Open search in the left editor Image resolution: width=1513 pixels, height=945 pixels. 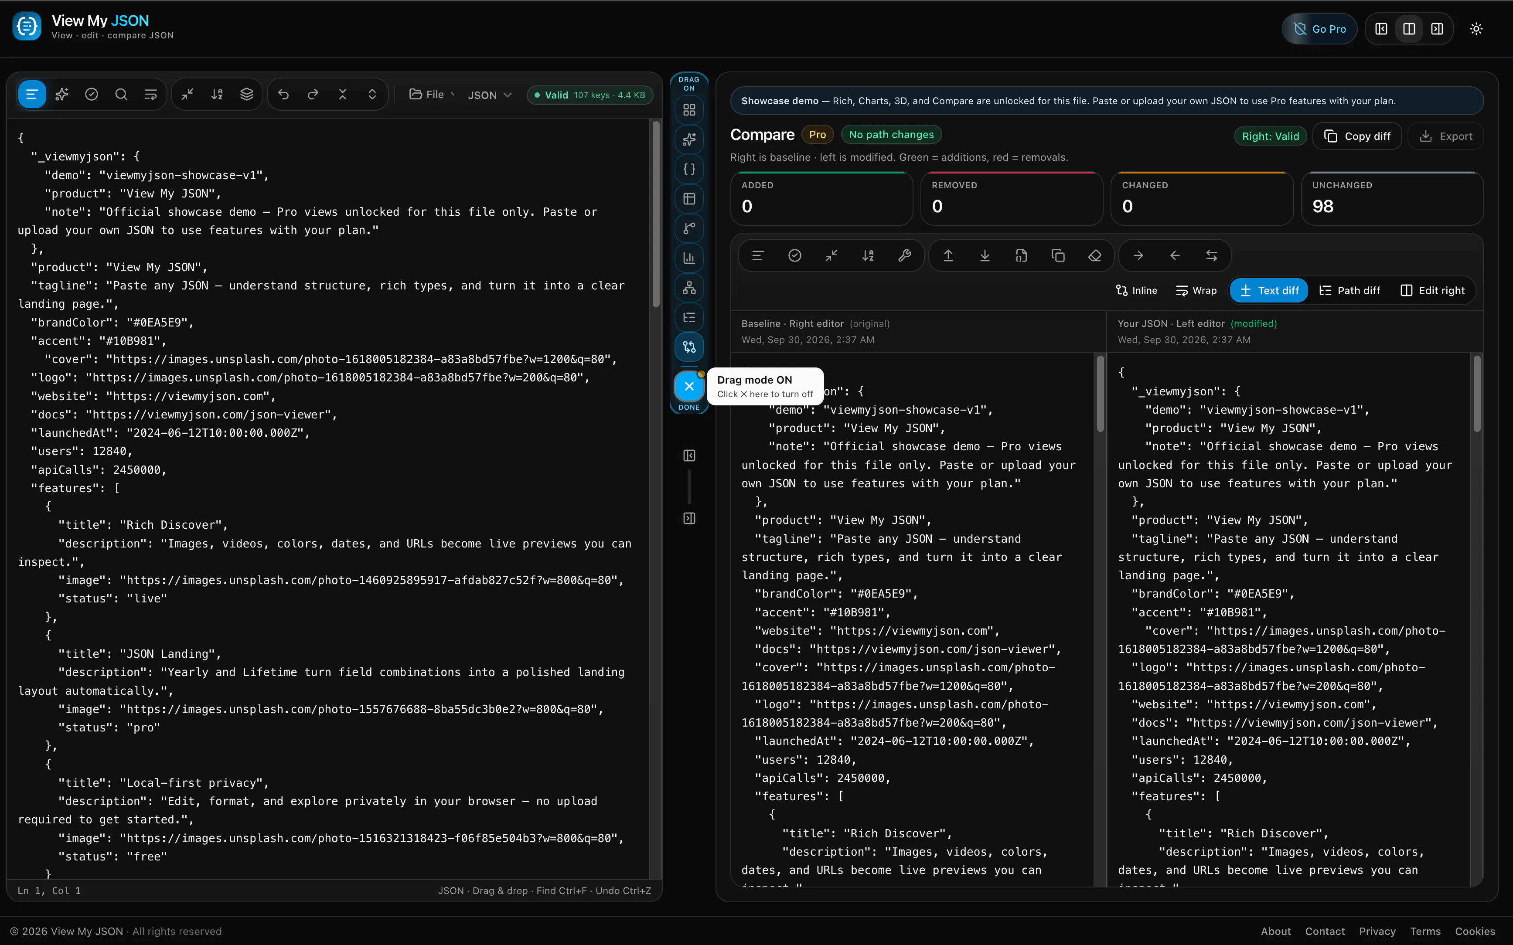121,95
